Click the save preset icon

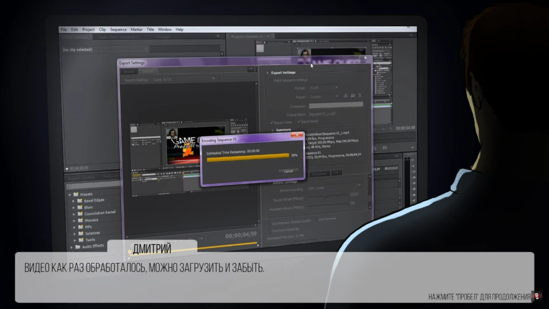(345, 96)
